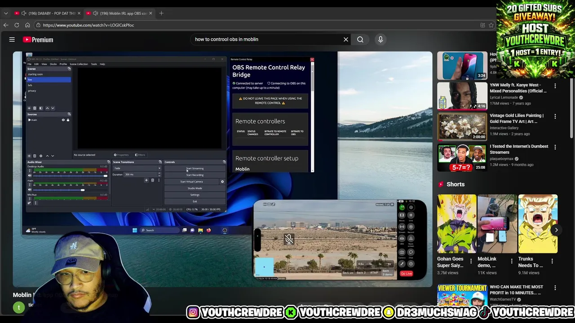This screenshot has height=323, width=575.
Task: Adjust the Desktop Audio volume slider
Action: (70, 176)
